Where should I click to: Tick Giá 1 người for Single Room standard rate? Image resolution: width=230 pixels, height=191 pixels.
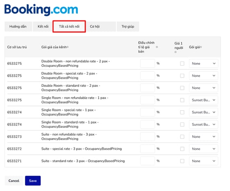tap(182, 125)
